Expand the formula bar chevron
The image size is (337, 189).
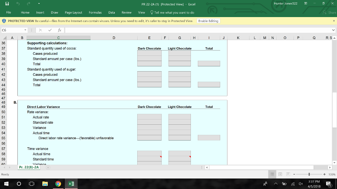(333, 30)
